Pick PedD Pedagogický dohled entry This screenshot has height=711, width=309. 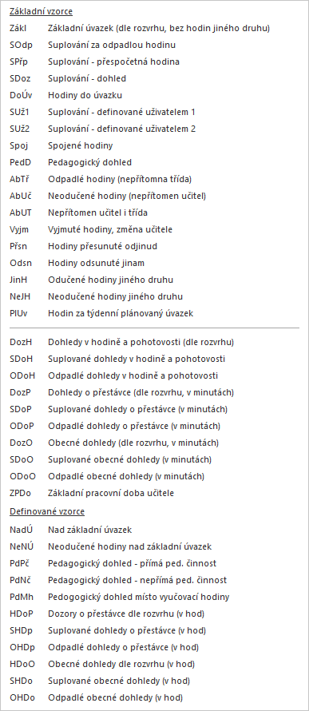pos(71,162)
